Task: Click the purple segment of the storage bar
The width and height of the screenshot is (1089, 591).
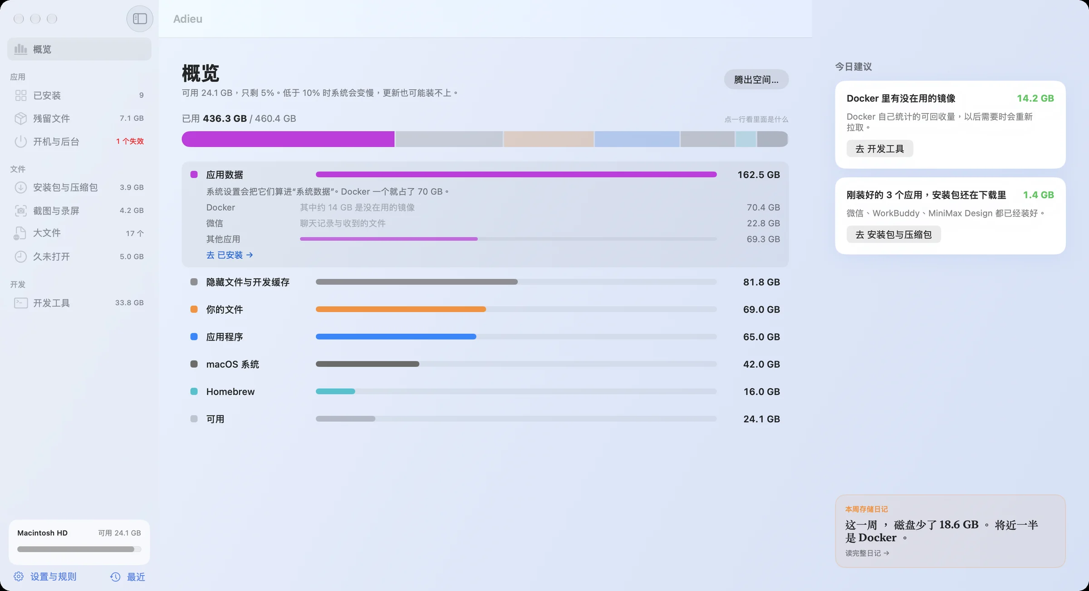Action: 288,139
